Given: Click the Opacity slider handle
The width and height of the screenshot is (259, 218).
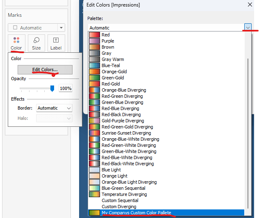Looking at the screenshot, I should click(x=52, y=88).
